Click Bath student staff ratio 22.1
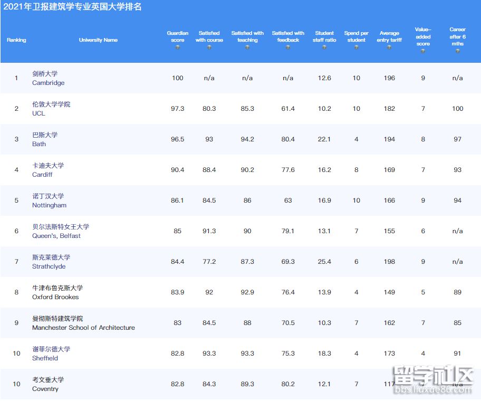This screenshot has height=401, width=481. click(324, 139)
